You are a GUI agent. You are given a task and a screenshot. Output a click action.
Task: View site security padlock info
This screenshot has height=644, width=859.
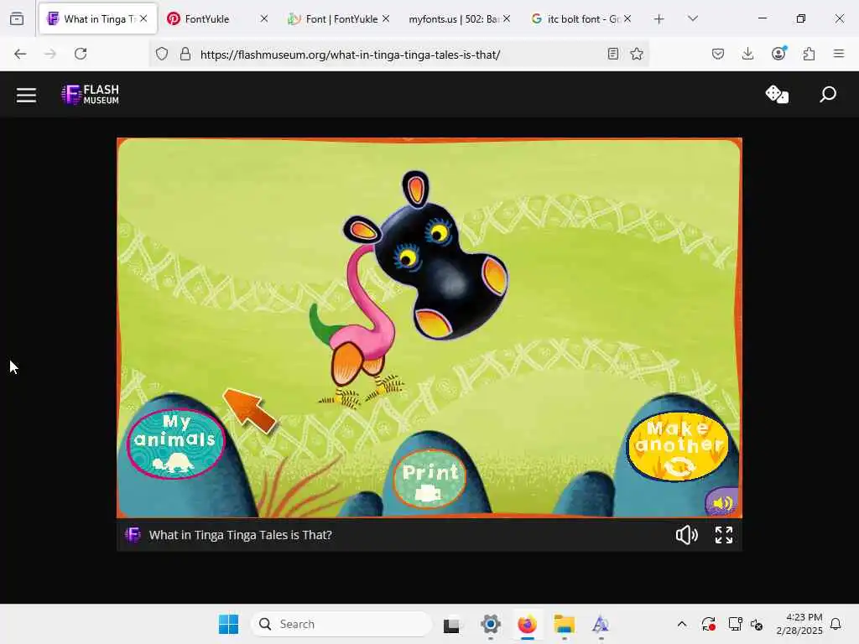click(185, 54)
